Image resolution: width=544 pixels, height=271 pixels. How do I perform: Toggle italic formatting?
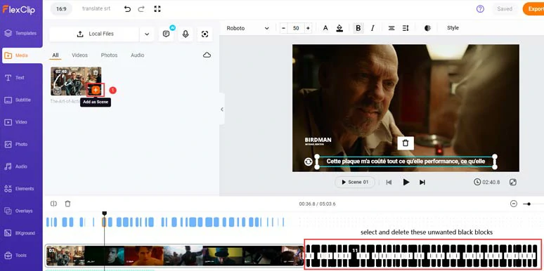pos(373,28)
